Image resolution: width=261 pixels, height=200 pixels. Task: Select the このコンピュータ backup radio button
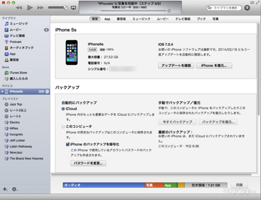pos(63,127)
